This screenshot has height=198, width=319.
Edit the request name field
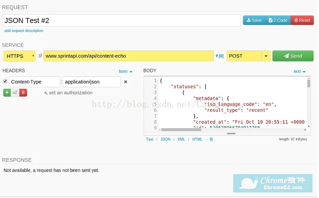coord(121,20)
